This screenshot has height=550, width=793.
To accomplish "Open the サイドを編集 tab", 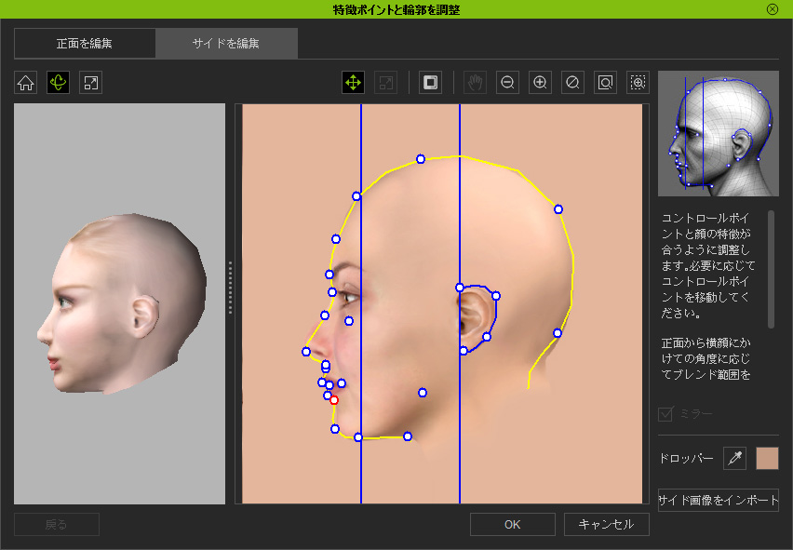I will [226, 44].
